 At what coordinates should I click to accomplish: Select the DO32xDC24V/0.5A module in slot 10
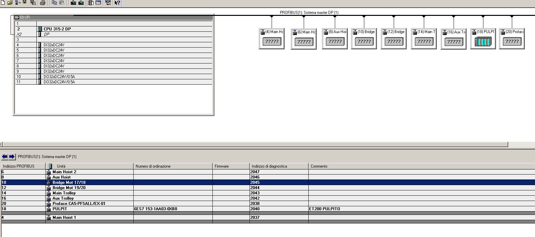click(x=59, y=77)
